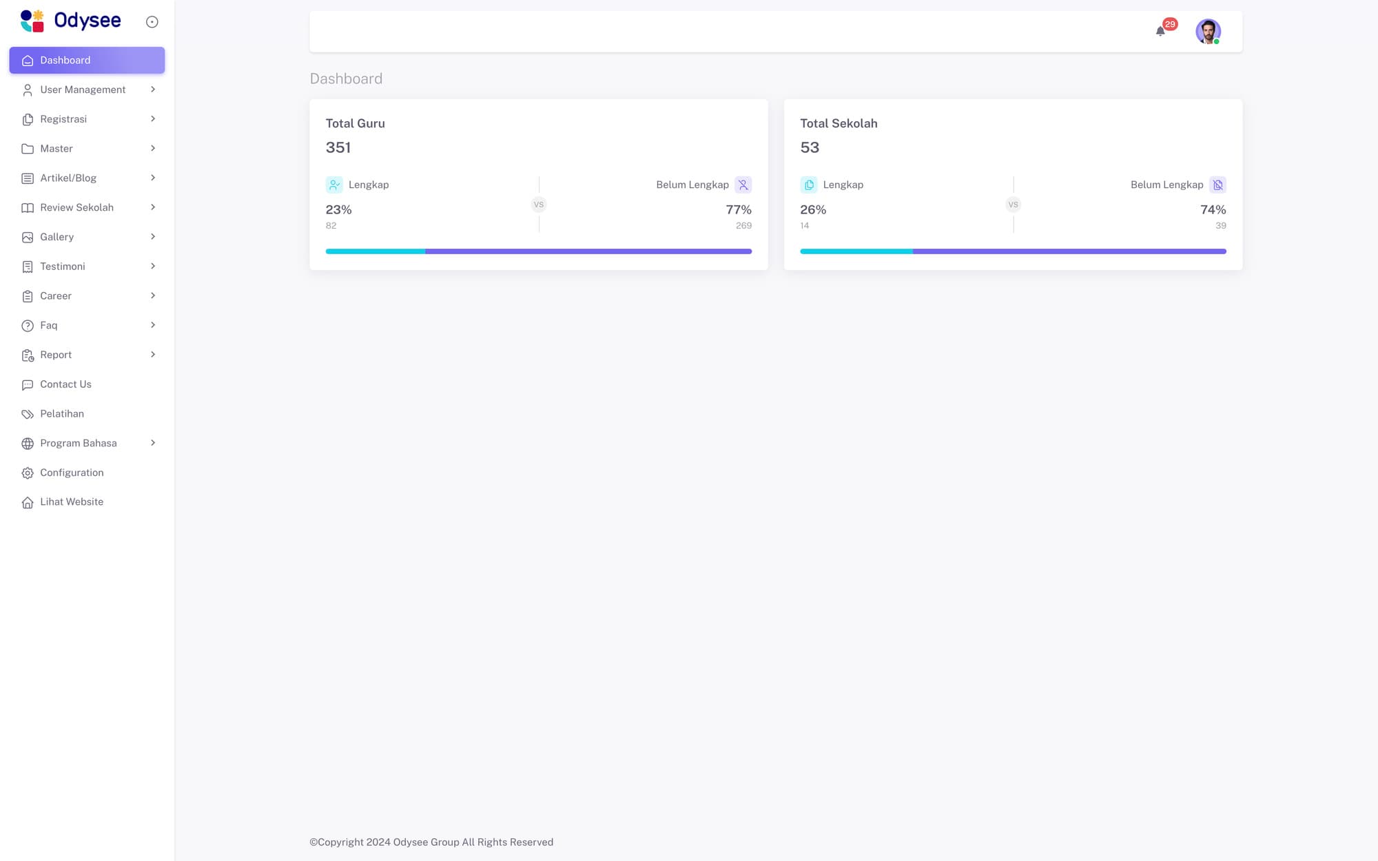This screenshot has height=861, width=1378.
Task: Open the profile avatar in the header
Action: click(x=1208, y=31)
